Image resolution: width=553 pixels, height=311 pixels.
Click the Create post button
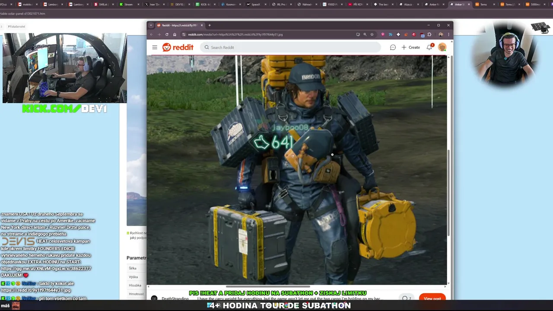click(x=410, y=48)
